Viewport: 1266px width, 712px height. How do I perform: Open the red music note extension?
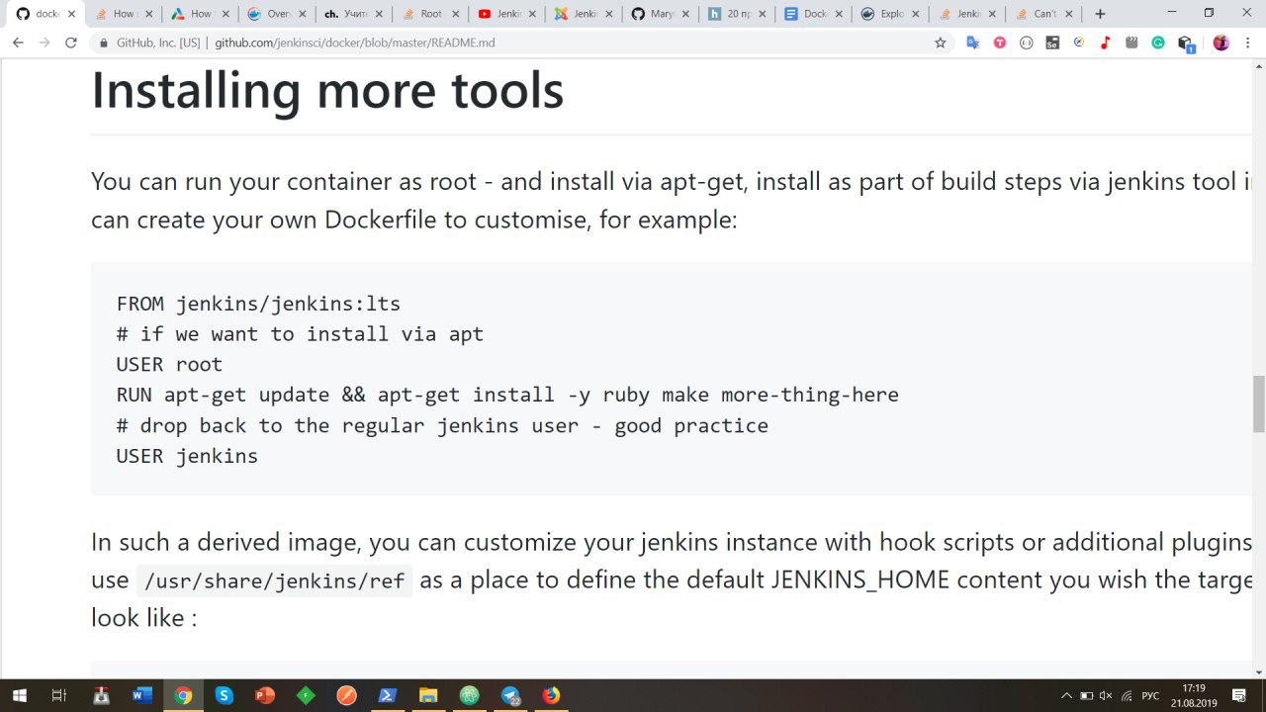click(1106, 43)
